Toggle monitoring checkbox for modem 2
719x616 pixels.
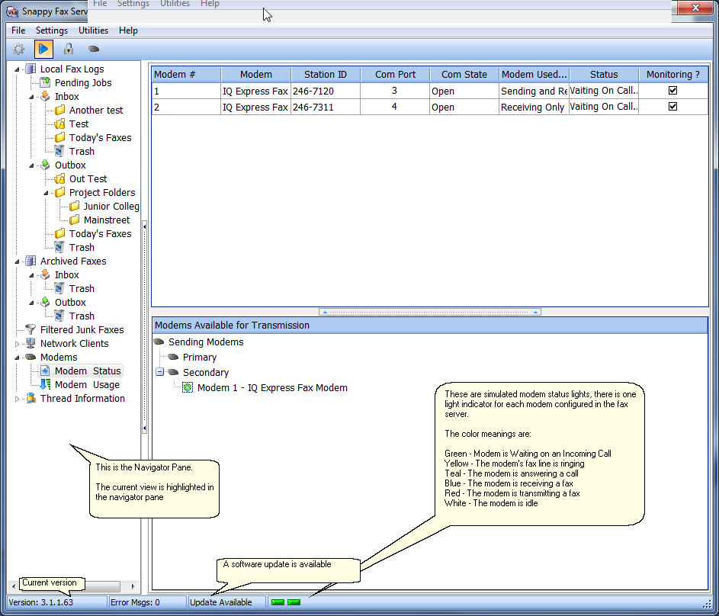tap(672, 107)
